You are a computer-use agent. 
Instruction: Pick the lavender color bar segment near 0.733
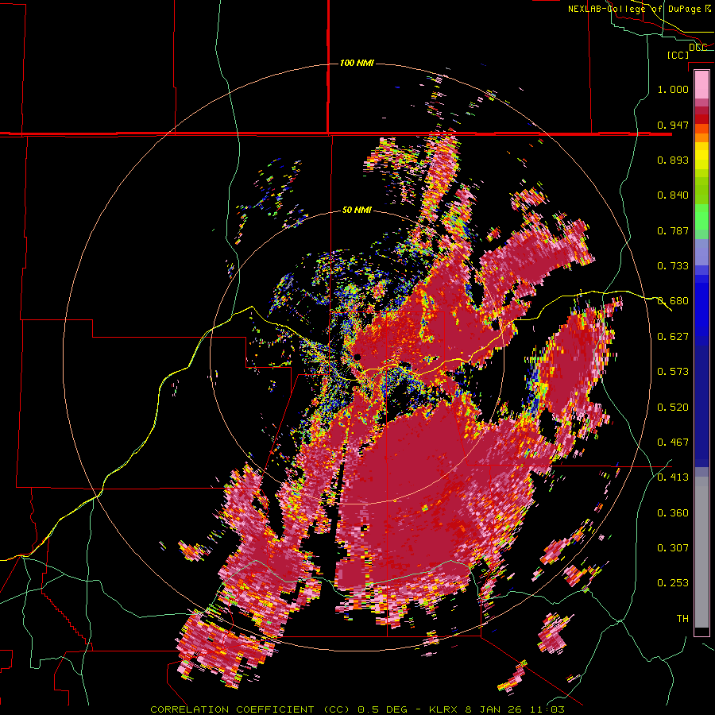(x=701, y=253)
